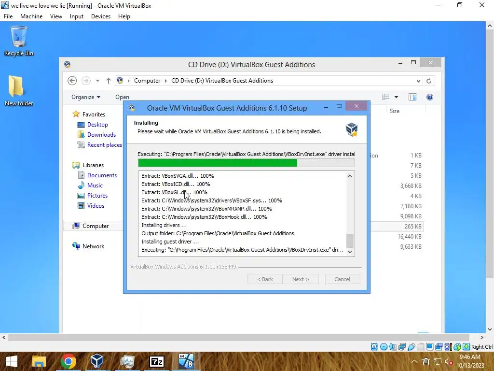Expand breadcrumb arrow after Computer
The height and width of the screenshot is (371, 494).
[166, 81]
